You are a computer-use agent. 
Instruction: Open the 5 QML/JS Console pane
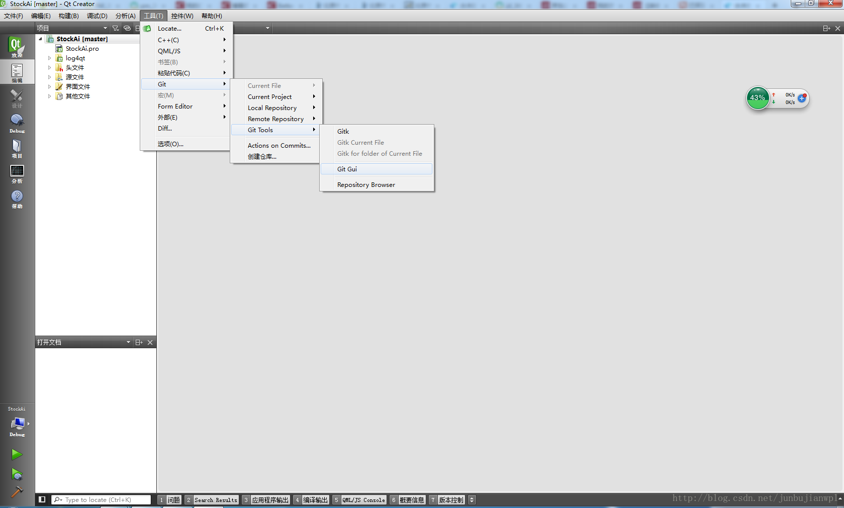click(x=359, y=499)
